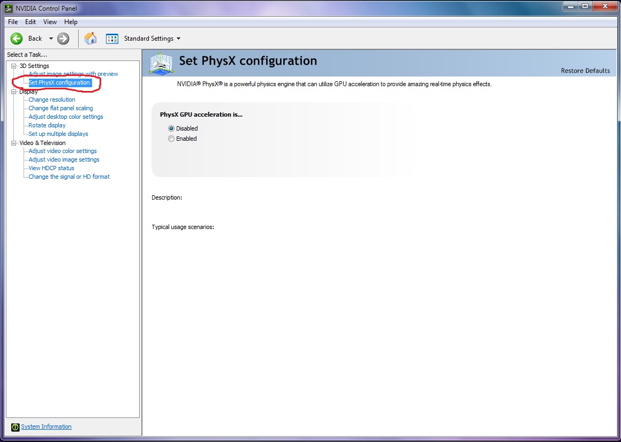Image resolution: width=621 pixels, height=442 pixels.
Task: Click the Standard Settings view grid icon
Action: click(112, 39)
